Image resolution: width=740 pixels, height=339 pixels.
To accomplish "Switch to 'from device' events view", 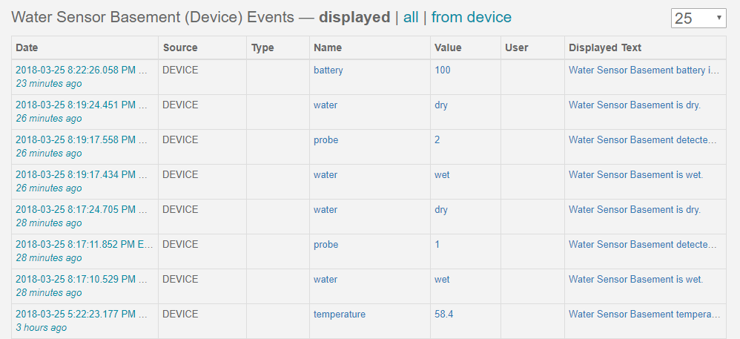I will 471,18.
